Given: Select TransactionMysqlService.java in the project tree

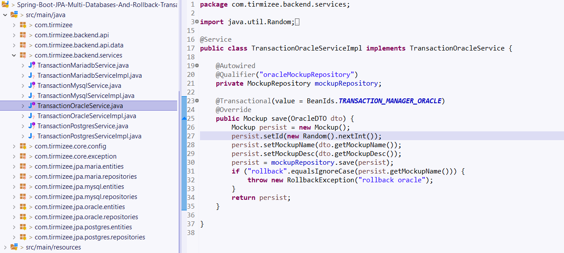Looking at the screenshot, I should point(73,85).
